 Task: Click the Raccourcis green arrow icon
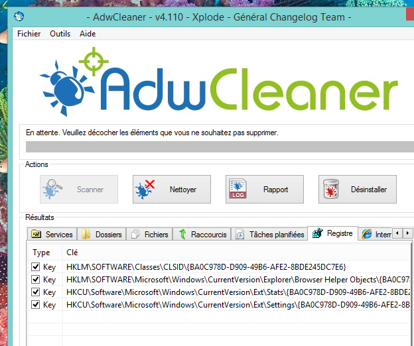[182, 234]
